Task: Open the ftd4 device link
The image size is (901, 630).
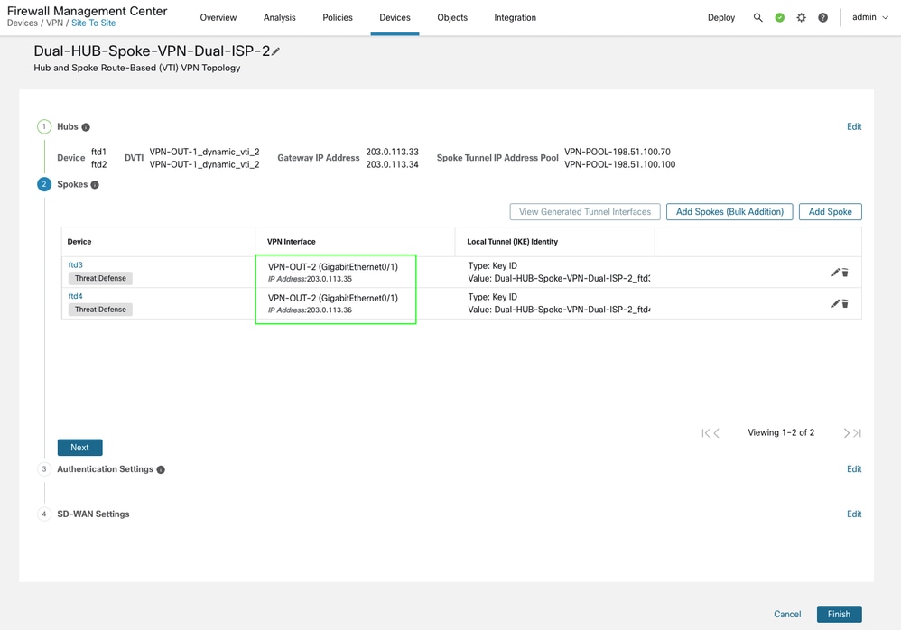Action: pos(75,296)
